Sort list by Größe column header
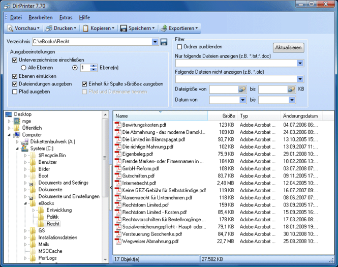Screen dimensions: 338x267 (223, 116)
